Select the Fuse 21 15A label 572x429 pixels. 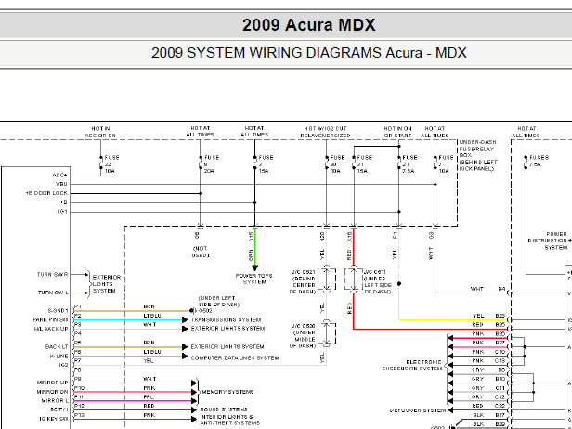click(364, 164)
